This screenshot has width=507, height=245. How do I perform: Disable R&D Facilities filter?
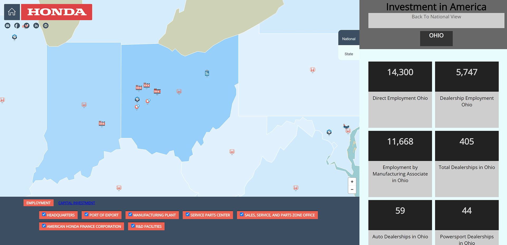tap(133, 226)
